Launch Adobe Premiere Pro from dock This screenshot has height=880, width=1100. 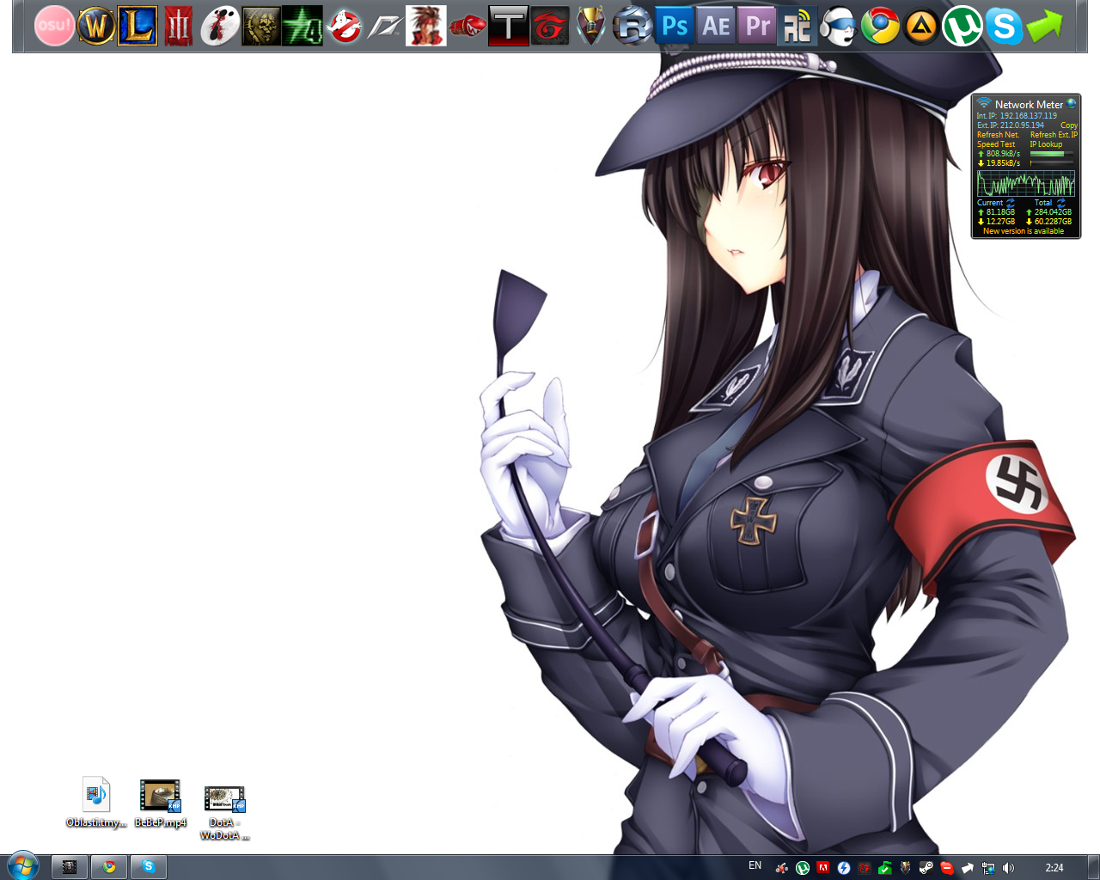757,26
